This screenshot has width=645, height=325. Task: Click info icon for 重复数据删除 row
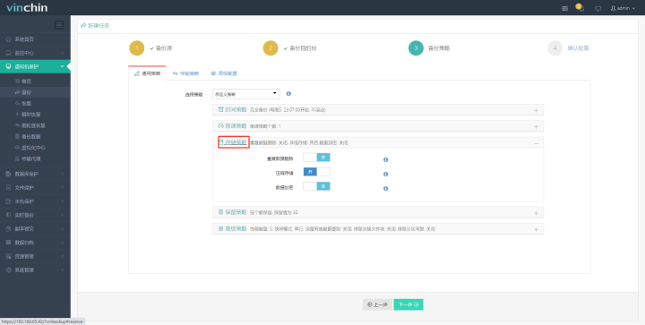click(386, 160)
